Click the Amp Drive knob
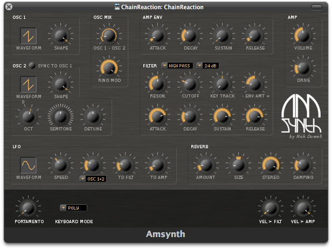This screenshot has width=332, height=249. [302, 67]
